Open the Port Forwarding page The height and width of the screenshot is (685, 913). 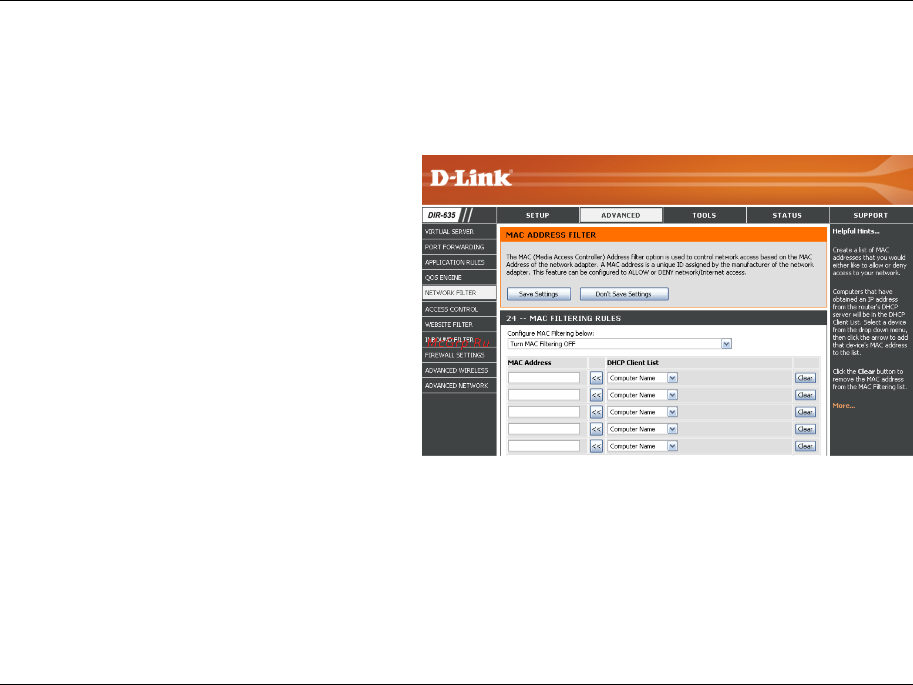pyautogui.click(x=459, y=247)
